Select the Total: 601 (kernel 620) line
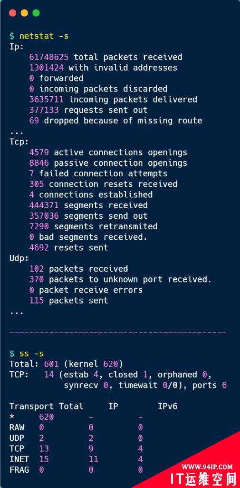Screen dimensions: 240x488 pyautogui.click(x=66, y=364)
